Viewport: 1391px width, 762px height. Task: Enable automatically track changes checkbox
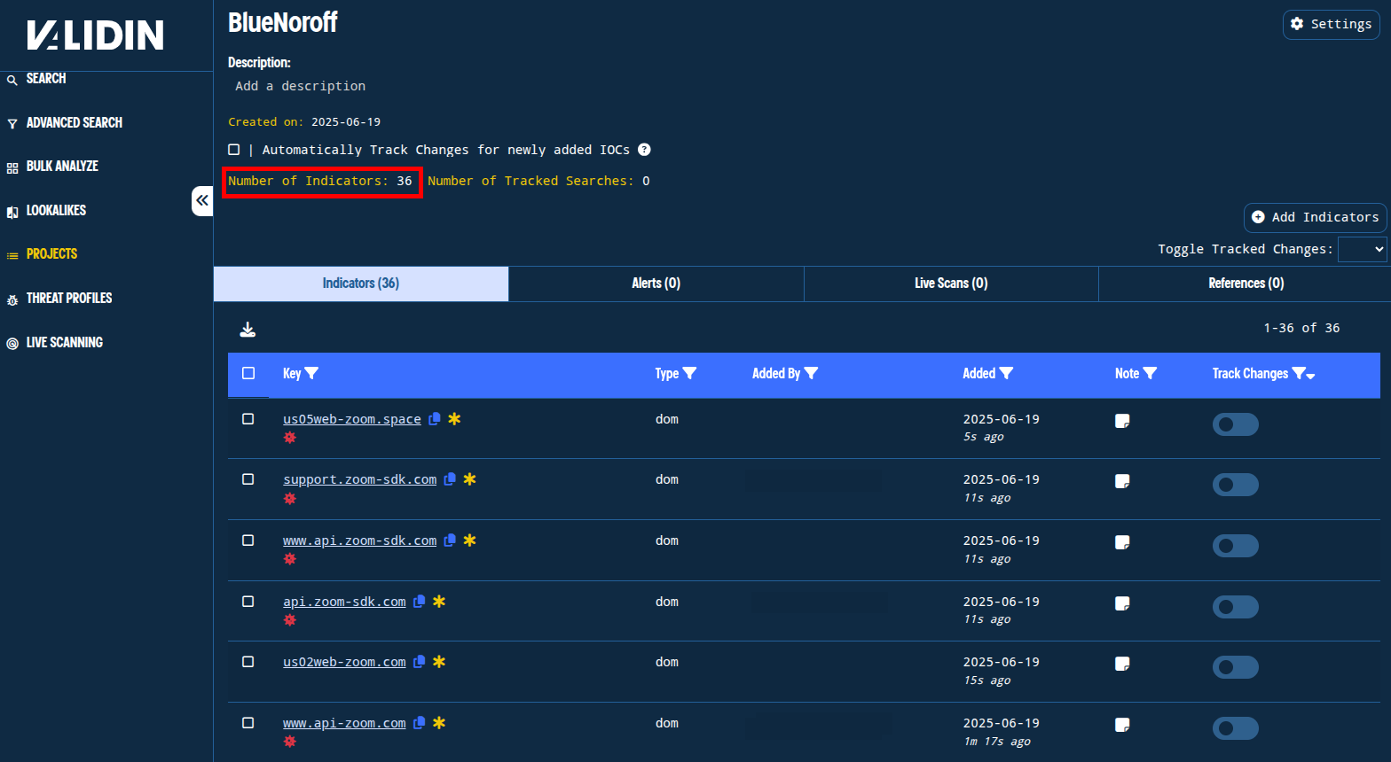pyautogui.click(x=234, y=150)
